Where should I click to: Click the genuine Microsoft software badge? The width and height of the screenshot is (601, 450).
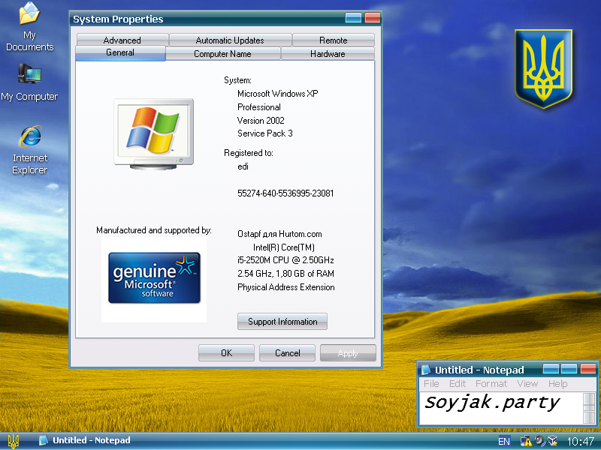click(x=154, y=277)
